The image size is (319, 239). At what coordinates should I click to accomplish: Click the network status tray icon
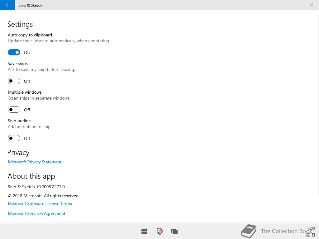313,235
